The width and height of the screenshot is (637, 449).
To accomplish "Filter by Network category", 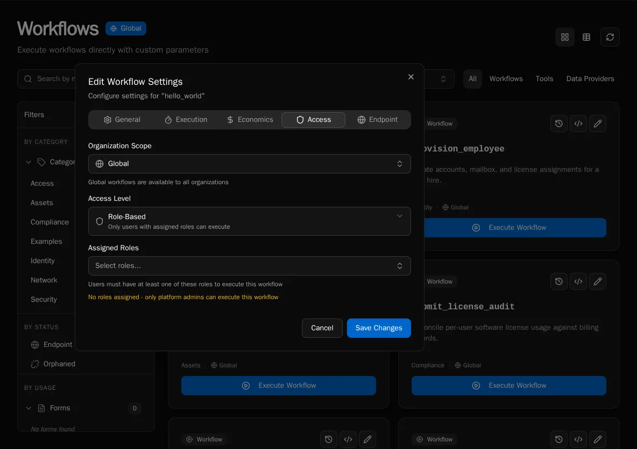I will pyautogui.click(x=44, y=280).
